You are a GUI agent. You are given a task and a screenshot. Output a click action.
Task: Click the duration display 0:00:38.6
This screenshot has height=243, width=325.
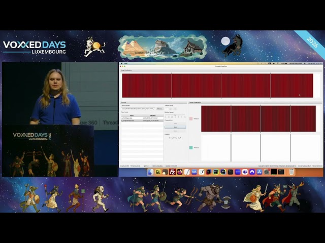tap(175, 138)
